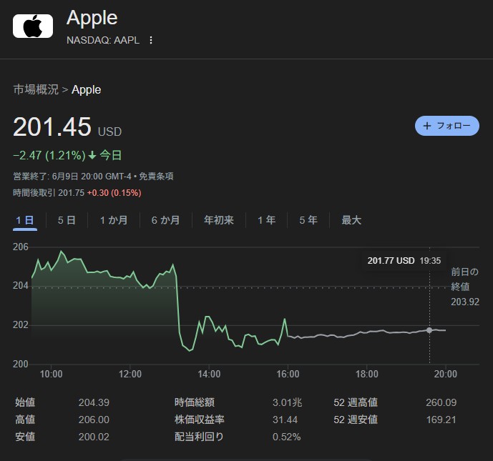
Task: Click the フォロー follow button
Action: 447,126
